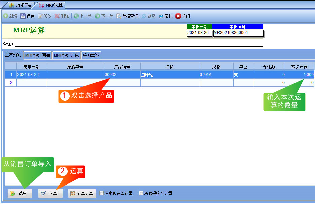Screen dimensions: 315x204
Task: Click the 原始单号 column header
Action: pos(75,67)
